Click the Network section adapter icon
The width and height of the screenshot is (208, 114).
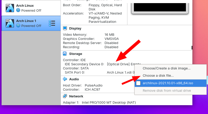(x=65, y=96)
